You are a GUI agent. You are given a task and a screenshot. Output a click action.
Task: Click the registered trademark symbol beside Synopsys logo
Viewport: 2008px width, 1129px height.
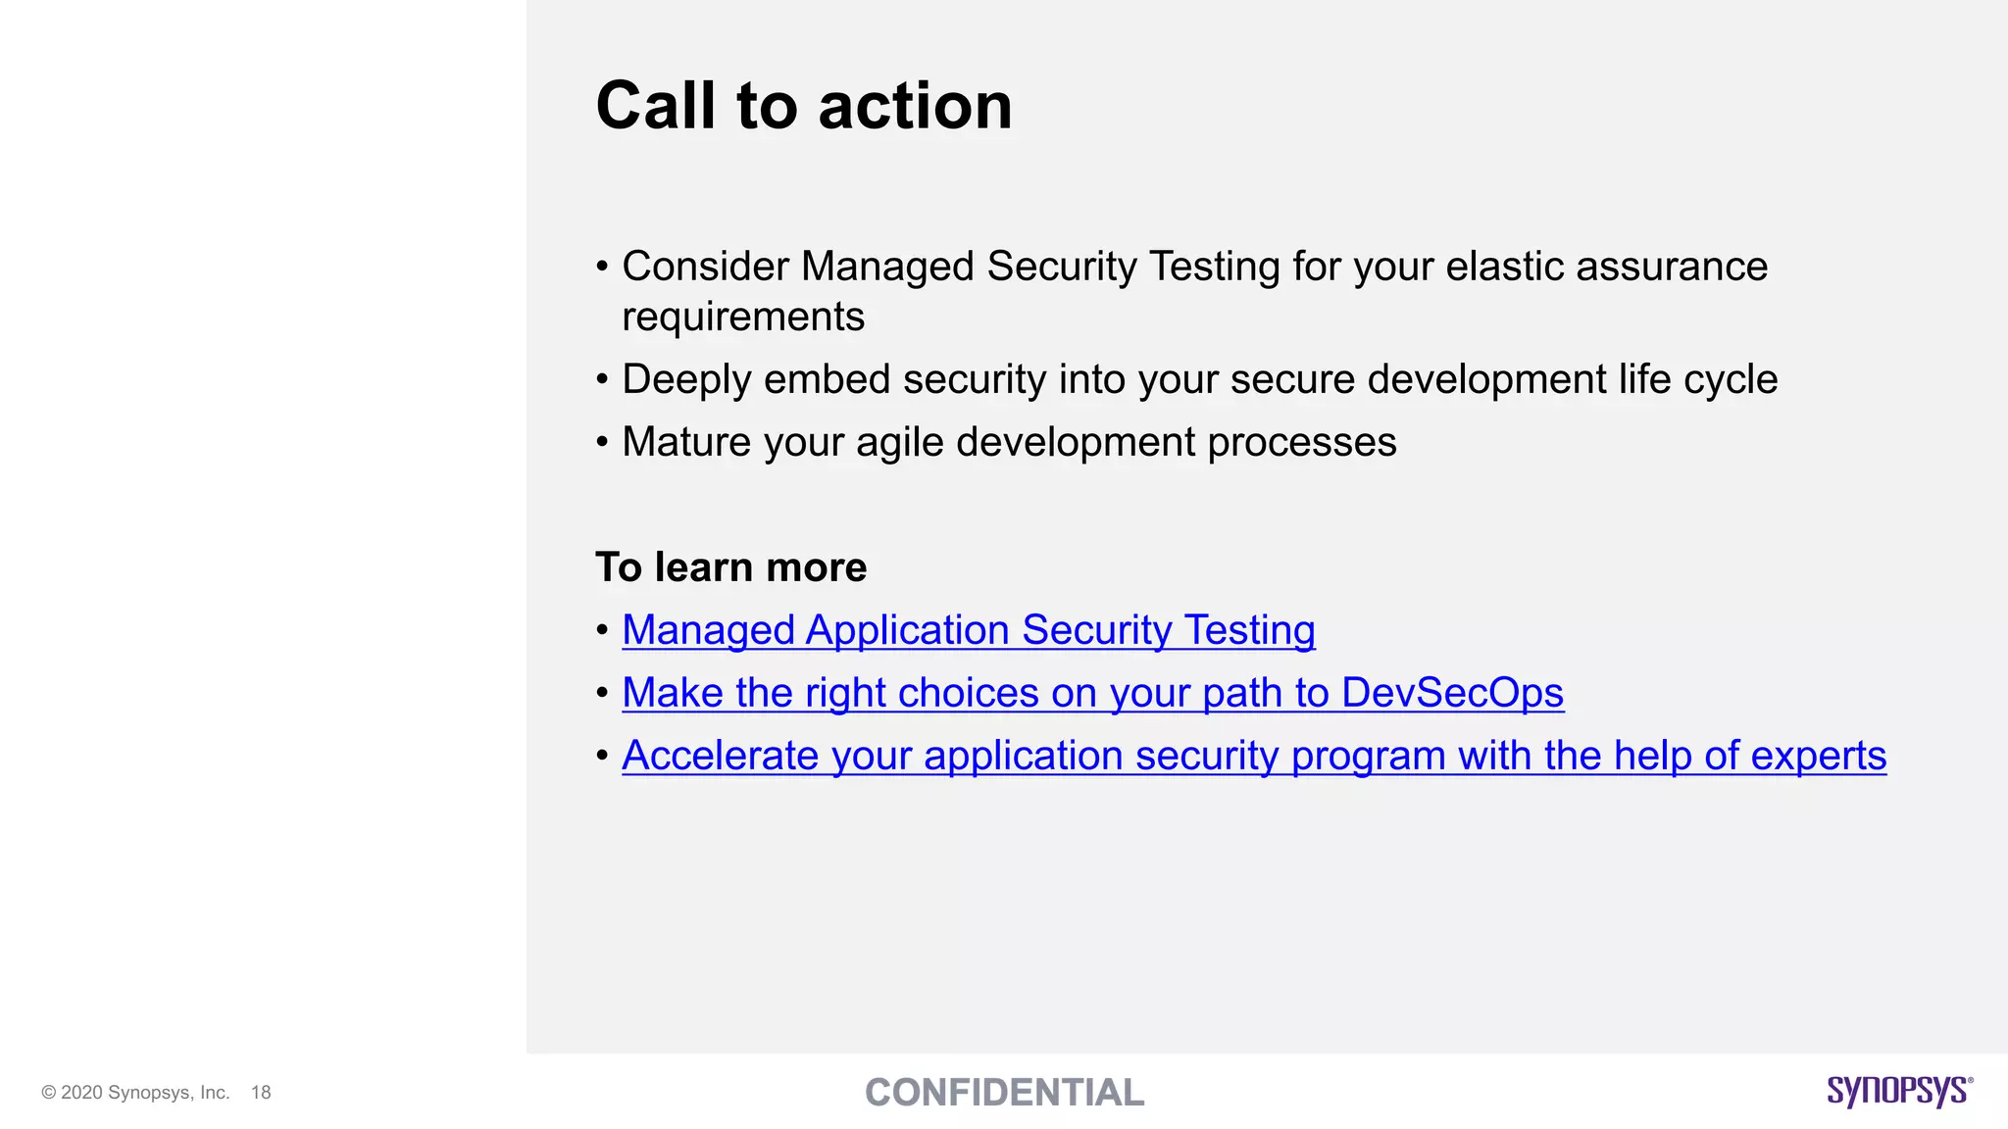pos(1970,1080)
